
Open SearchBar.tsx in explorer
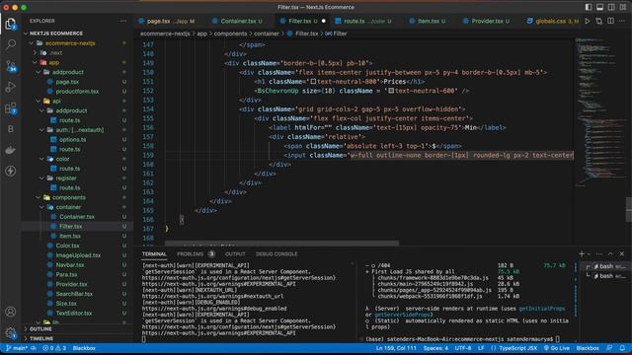tap(74, 294)
